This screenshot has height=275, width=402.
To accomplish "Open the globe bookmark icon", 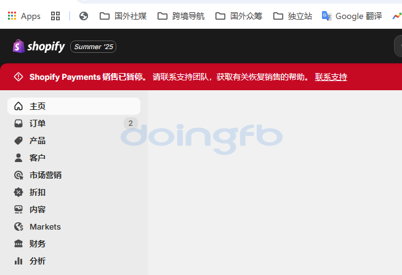I will 84,16.
